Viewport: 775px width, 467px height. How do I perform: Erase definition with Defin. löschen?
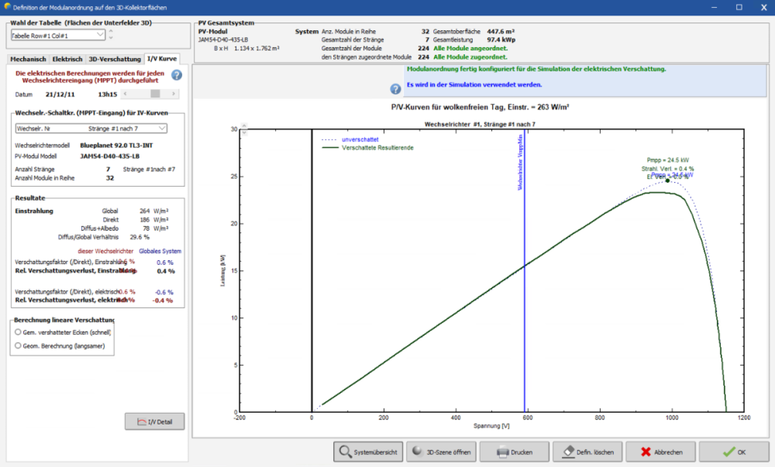pos(587,452)
